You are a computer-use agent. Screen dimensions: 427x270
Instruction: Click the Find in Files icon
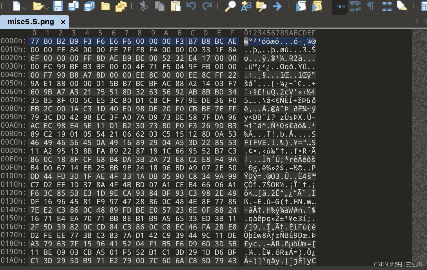click(261, 6)
